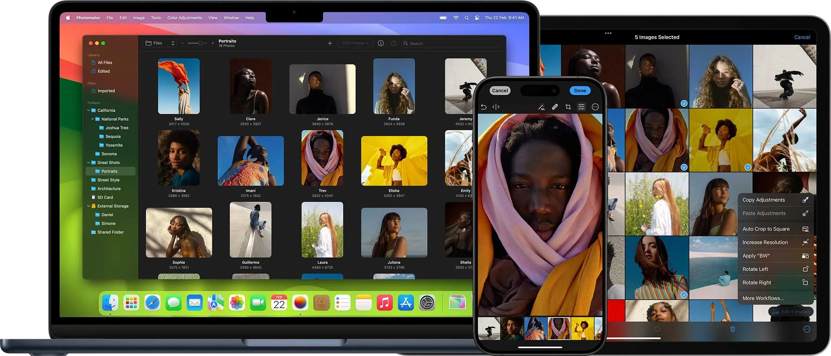Choose Increase Resolution on iPad menu
The image size is (831, 356).
pos(776,242)
